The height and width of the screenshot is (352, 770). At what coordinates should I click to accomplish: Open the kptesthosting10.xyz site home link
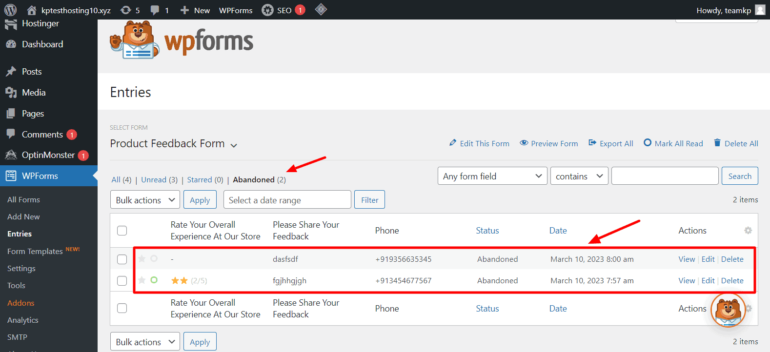point(69,10)
